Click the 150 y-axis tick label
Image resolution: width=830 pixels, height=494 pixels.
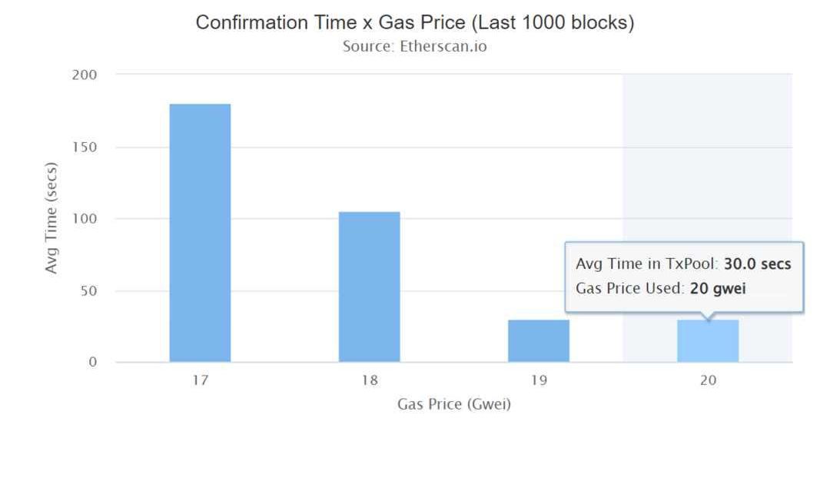click(x=85, y=147)
